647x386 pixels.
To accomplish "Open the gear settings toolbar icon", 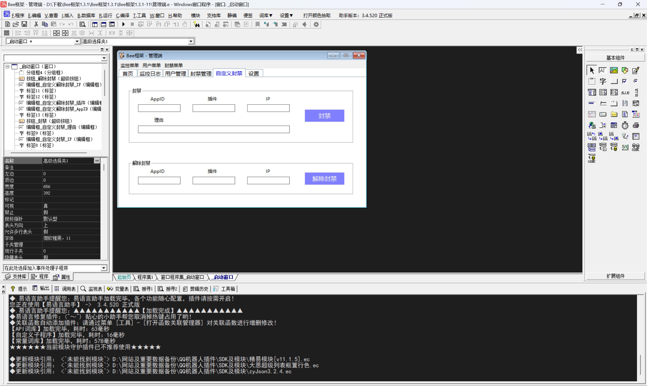I will [x=316, y=25].
